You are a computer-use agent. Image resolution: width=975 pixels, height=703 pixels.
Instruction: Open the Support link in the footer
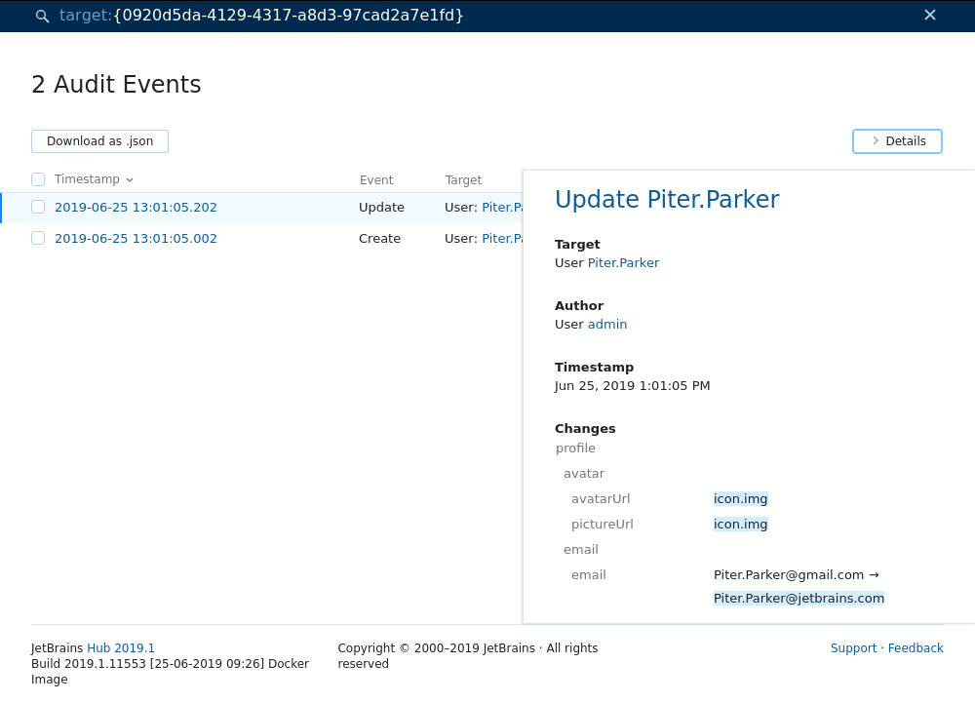853,647
